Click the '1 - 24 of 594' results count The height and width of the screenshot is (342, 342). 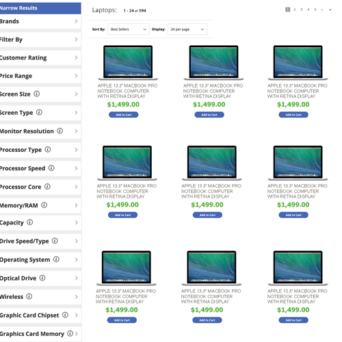point(135,11)
